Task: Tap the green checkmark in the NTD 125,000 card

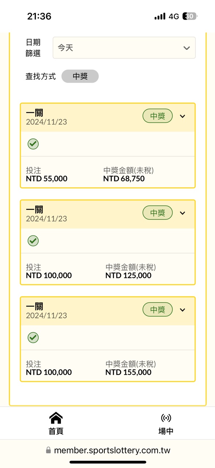Action: click(33, 241)
